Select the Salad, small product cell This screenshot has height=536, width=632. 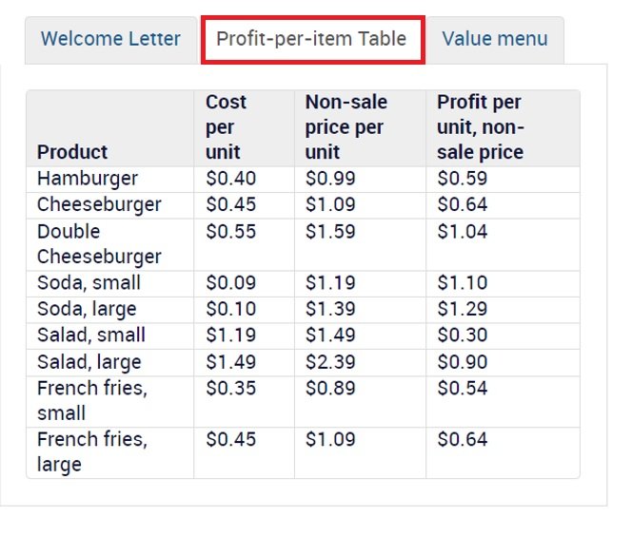pos(91,335)
